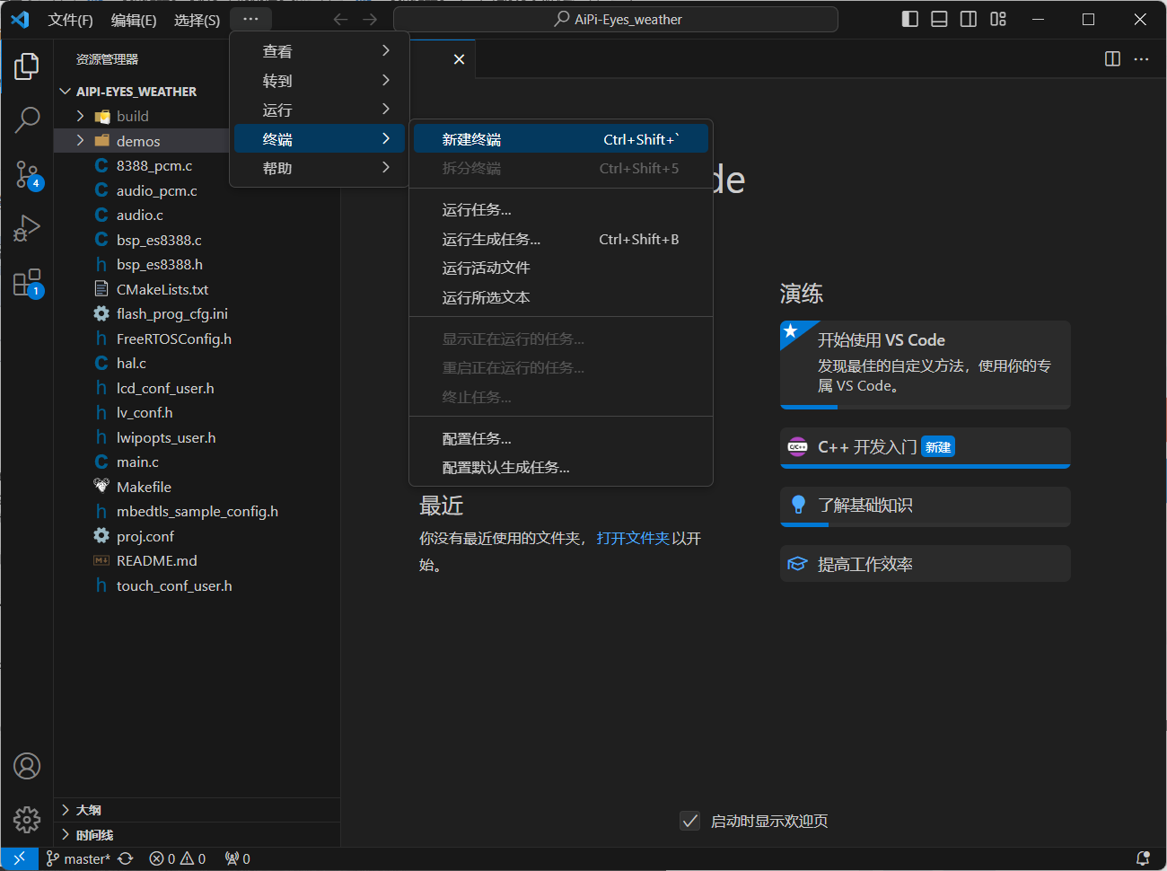Open Accounts menu in activity bar
This screenshot has width=1167, height=871.
click(27, 766)
